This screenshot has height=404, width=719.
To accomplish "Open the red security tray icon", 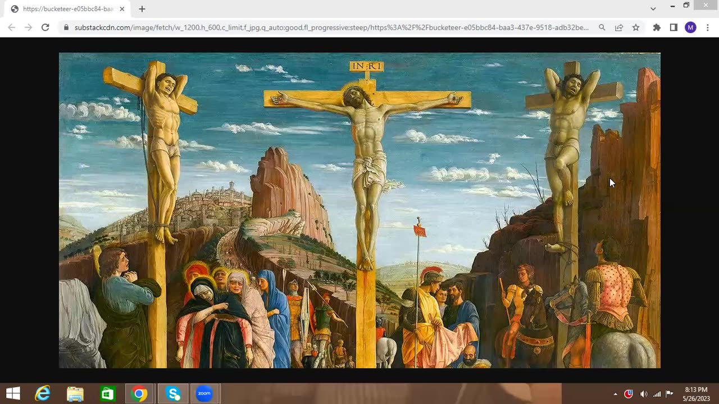I will 629,394.
